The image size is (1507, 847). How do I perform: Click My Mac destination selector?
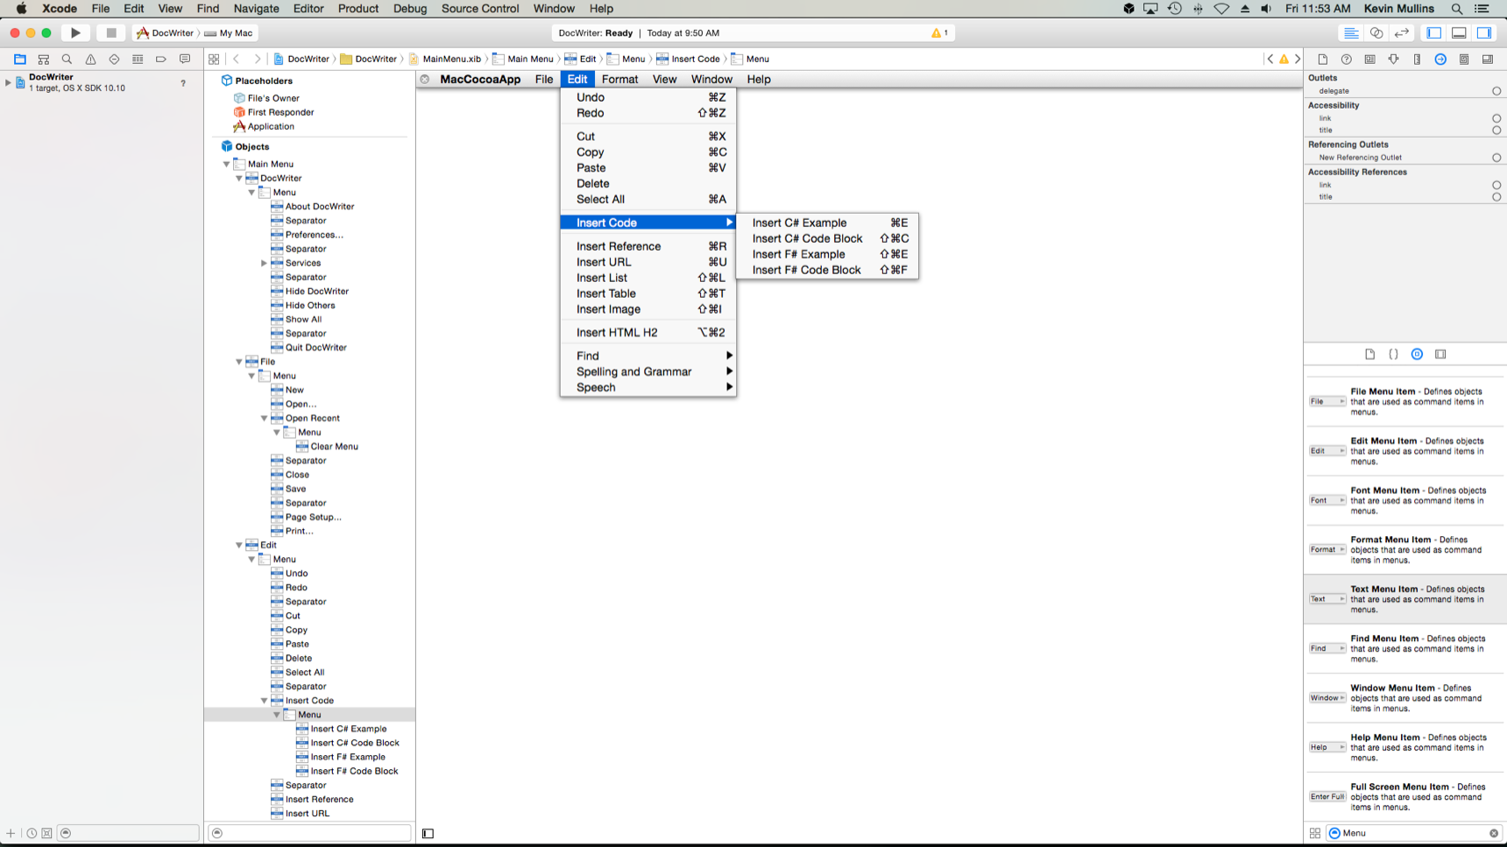[230, 32]
